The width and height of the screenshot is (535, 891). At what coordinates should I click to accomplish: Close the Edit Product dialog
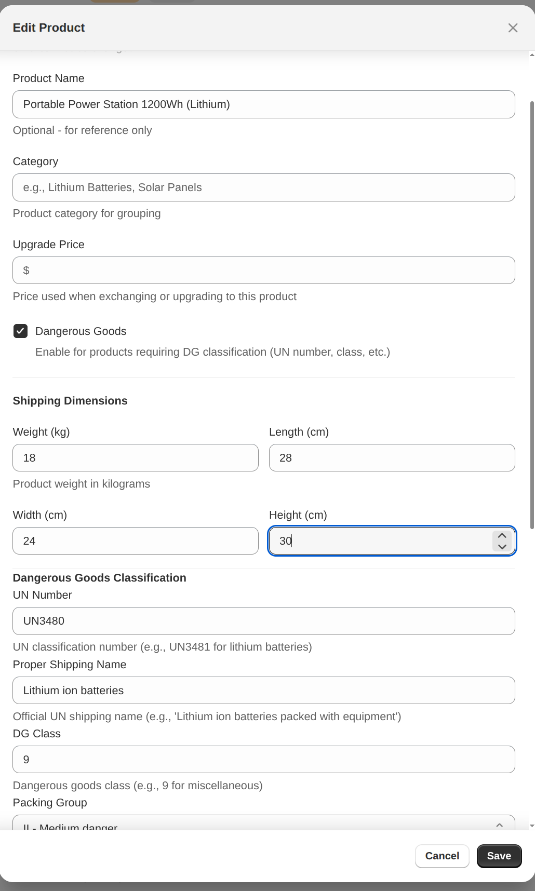513,28
